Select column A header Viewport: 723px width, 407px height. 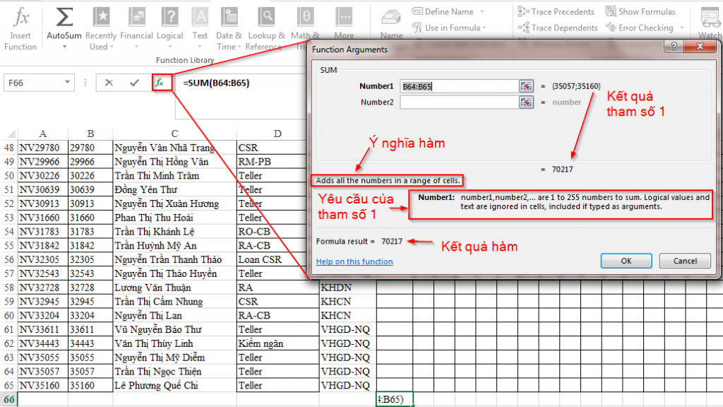(x=43, y=134)
